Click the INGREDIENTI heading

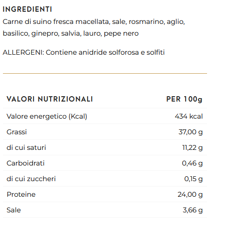coord(27,9)
